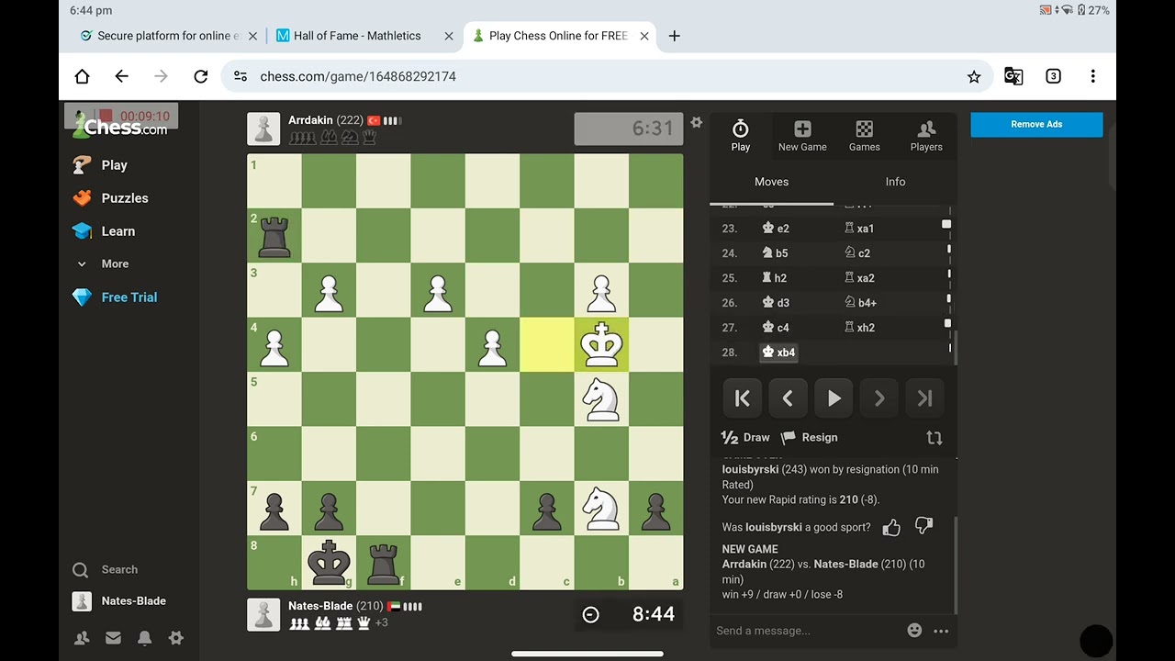Jump to the first move
Image resolution: width=1175 pixels, height=661 pixels.
pyautogui.click(x=742, y=398)
